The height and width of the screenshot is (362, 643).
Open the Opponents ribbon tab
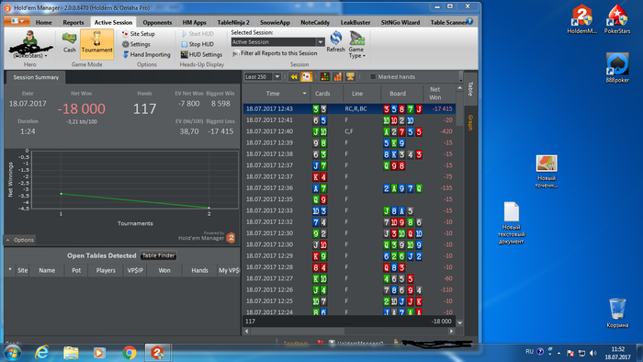(157, 23)
